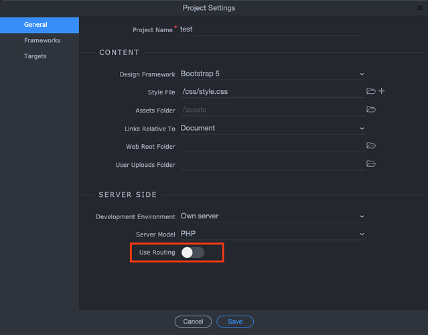The height and width of the screenshot is (335, 428).
Task: Cancel the project settings changes
Action: click(x=193, y=322)
